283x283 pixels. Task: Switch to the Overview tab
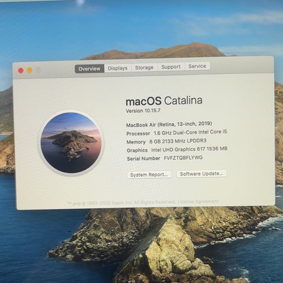89,69
